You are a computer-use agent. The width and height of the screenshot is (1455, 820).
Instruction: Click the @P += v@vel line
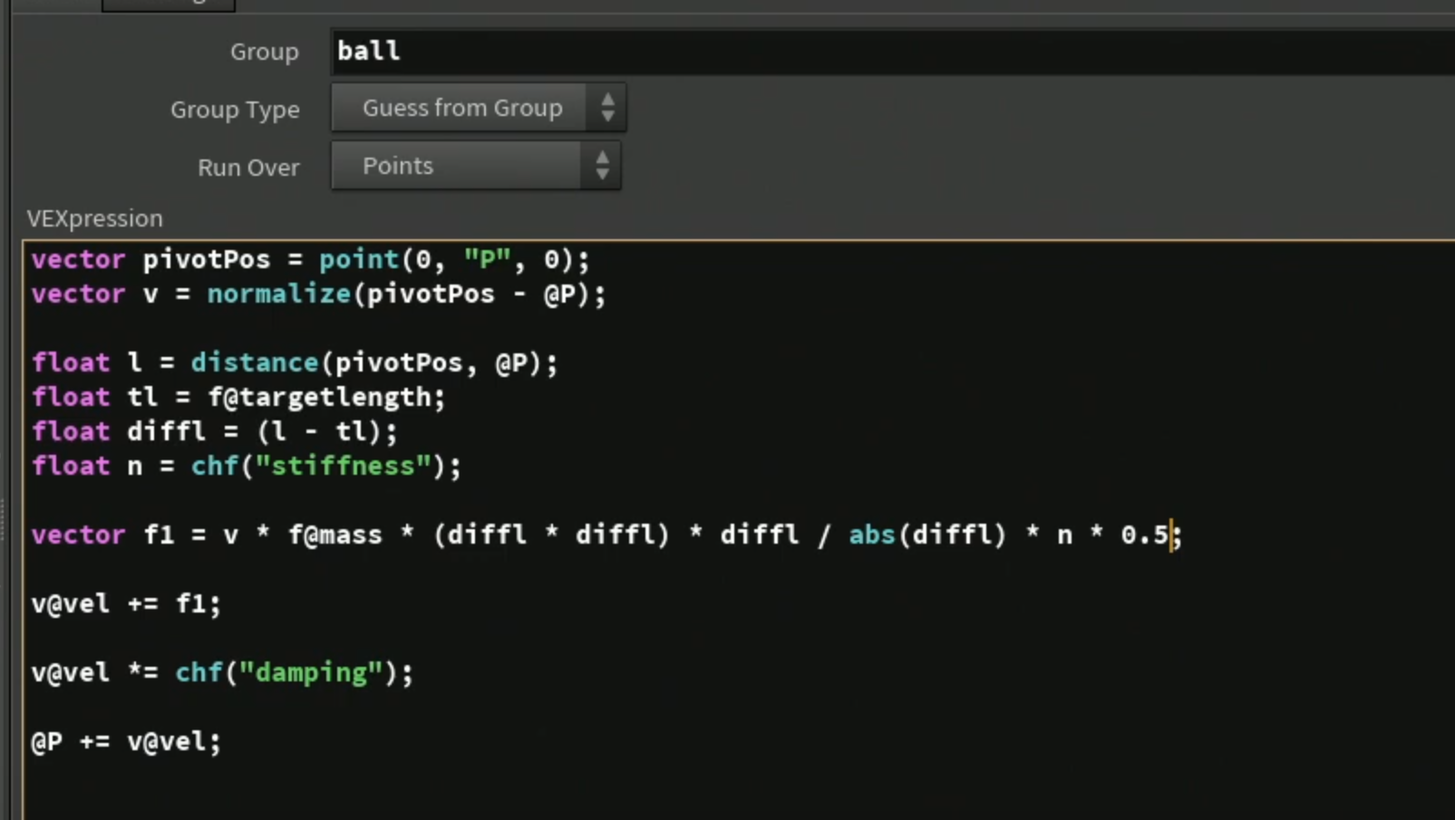coord(126,742)
